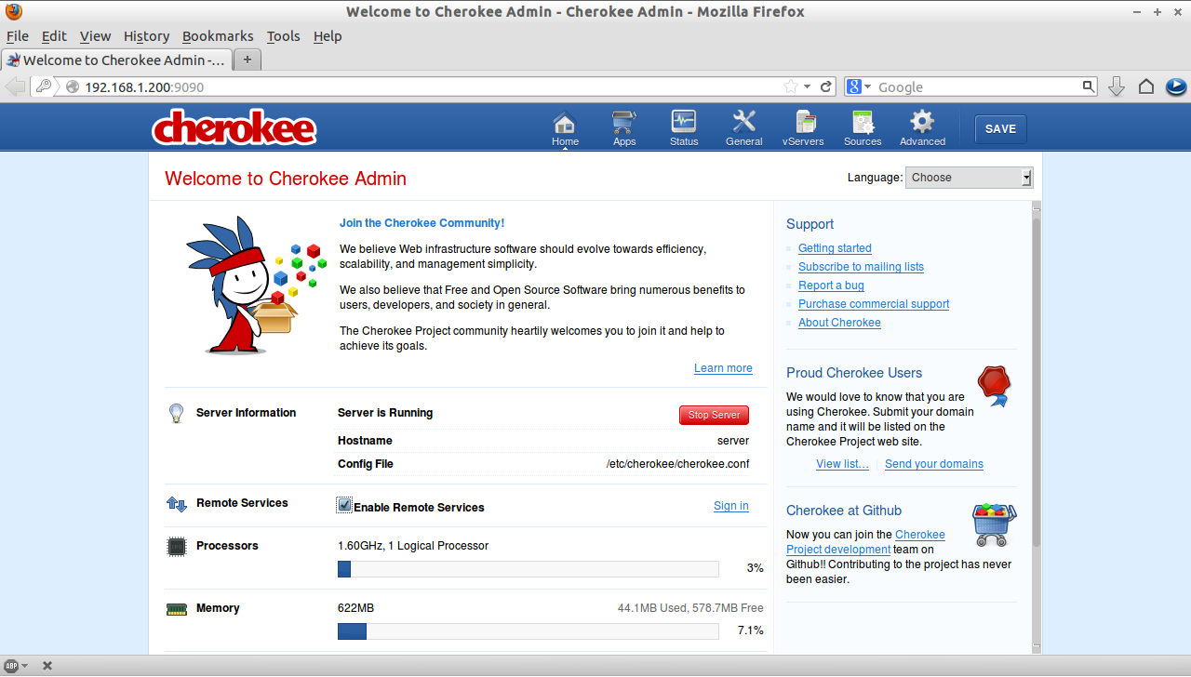The height and width of the screenshot is (677, 1191).
Task: Toggle Enable Remote Services checkbox
Action: (x=344, y=505)
